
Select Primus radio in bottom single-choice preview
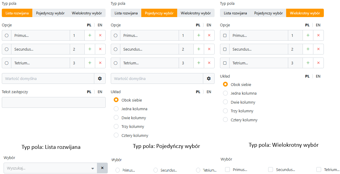pos(118,170)
